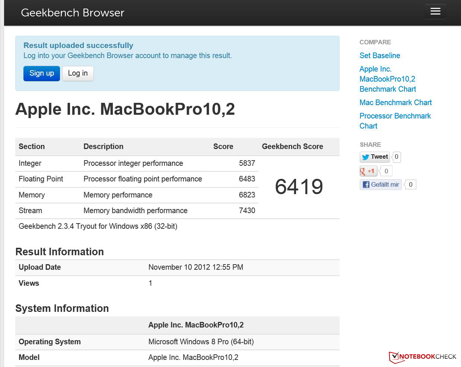Click the Twitter Tweet button

[375, 157]
